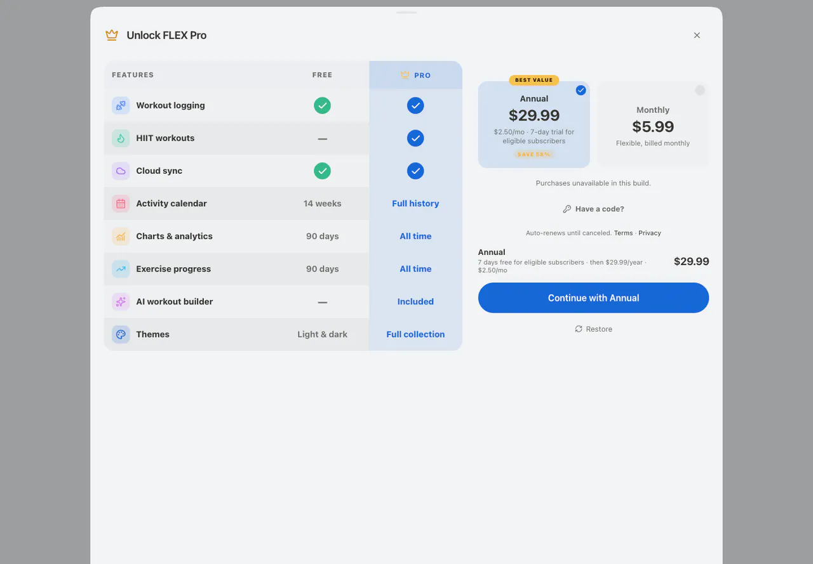This screenshot has height=564, width=813.
Task: Click the $29.99 total in the Annual summary
Action: click(692, 261)
